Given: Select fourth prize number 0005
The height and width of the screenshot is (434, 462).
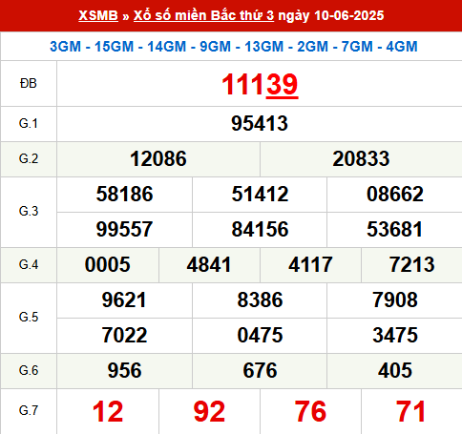Looking at the screenshot, I should pyautogui.click(x=108, y=264).
